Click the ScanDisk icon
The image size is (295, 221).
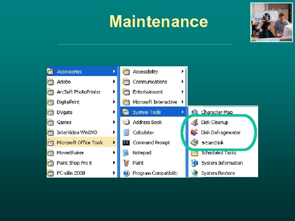click(x=194, y=142)
